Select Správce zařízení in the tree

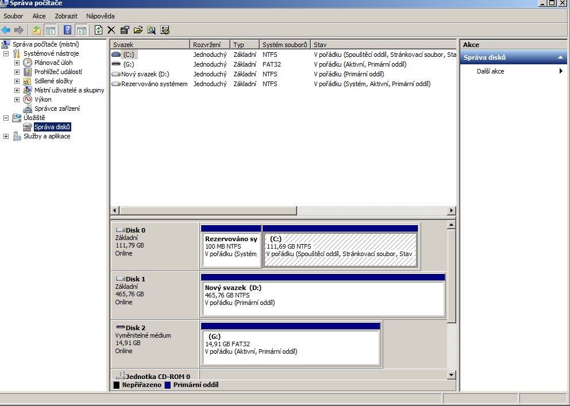(57, 109)
